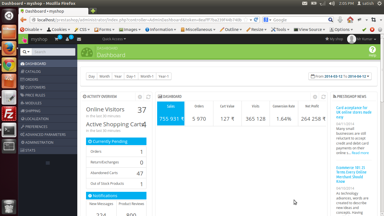The height and width of the screenshot is (216, 384).
Task: Open Ubuntu Software Center from launcher
Action: point(9,81)
